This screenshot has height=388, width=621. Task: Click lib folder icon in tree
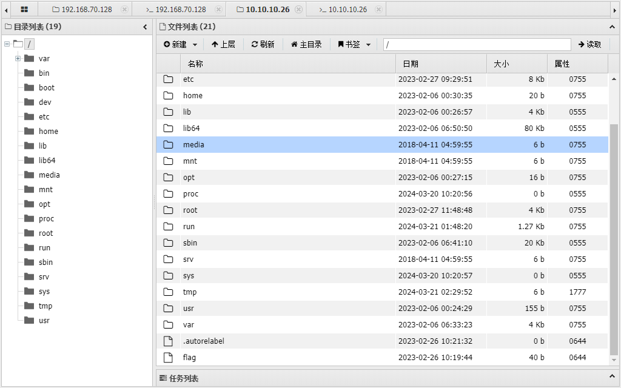29,145
